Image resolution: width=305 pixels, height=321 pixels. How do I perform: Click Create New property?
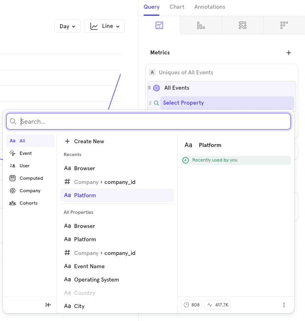tap(89, 141)
